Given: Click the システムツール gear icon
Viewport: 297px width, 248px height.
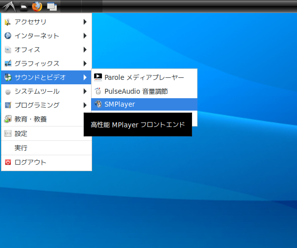Looking at the screenshot, I should point(8,91).
